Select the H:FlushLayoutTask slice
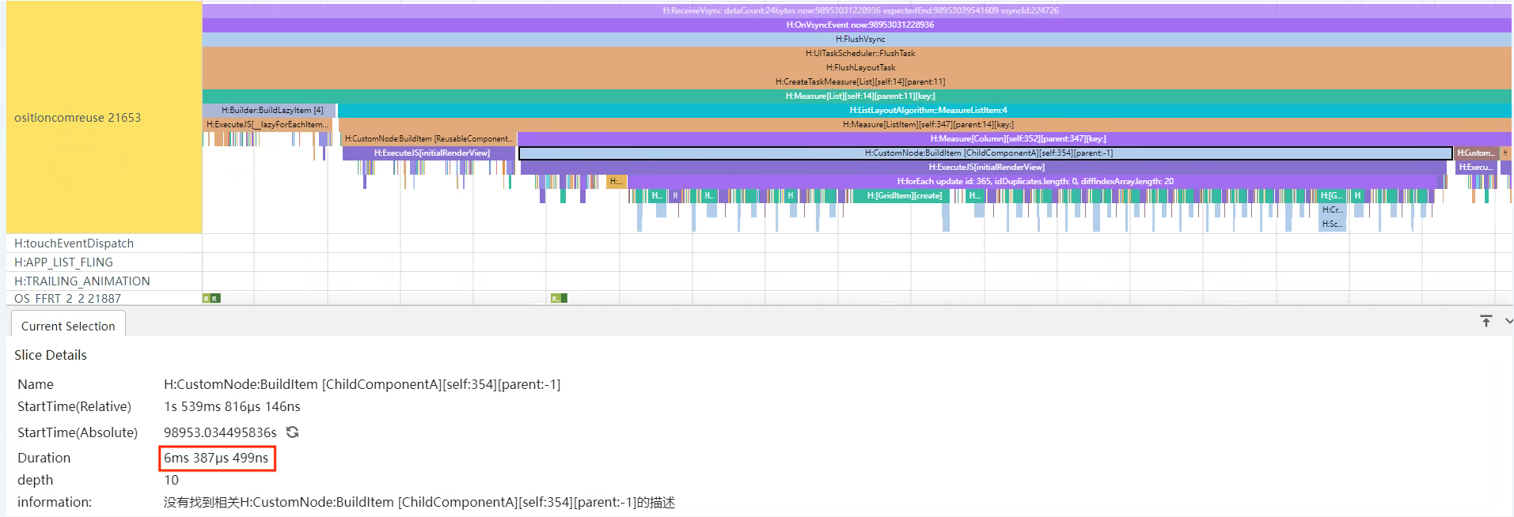Image resolution: width=1514 pixels, height=517 pixels. coord(857,67)
